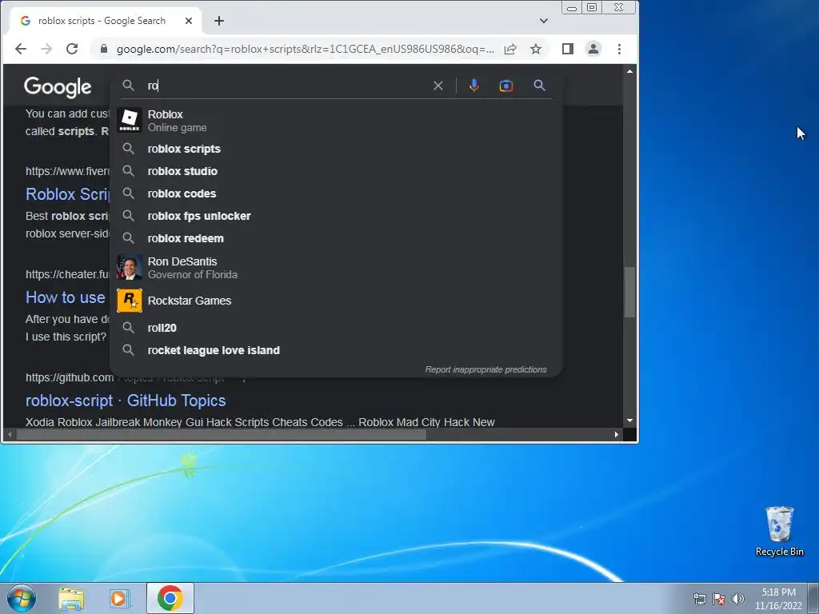Viewport: 819px width, 614px height.
Task: Open roblox-script GitHub Topics result
Action: [126, 401]
